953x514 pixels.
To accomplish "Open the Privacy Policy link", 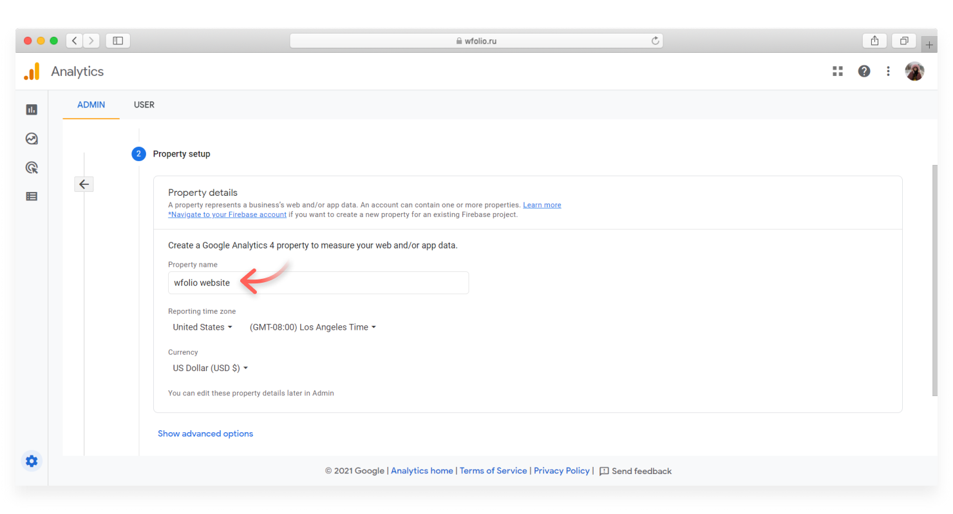I will tap(561, 471).
